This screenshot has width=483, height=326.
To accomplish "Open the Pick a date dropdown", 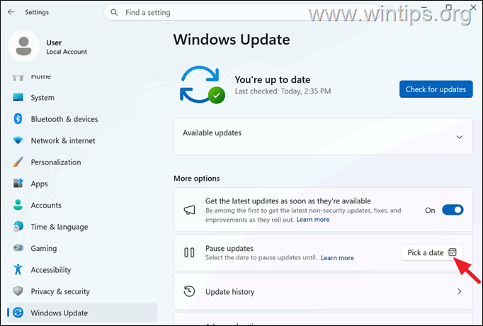I will (432, 253).
